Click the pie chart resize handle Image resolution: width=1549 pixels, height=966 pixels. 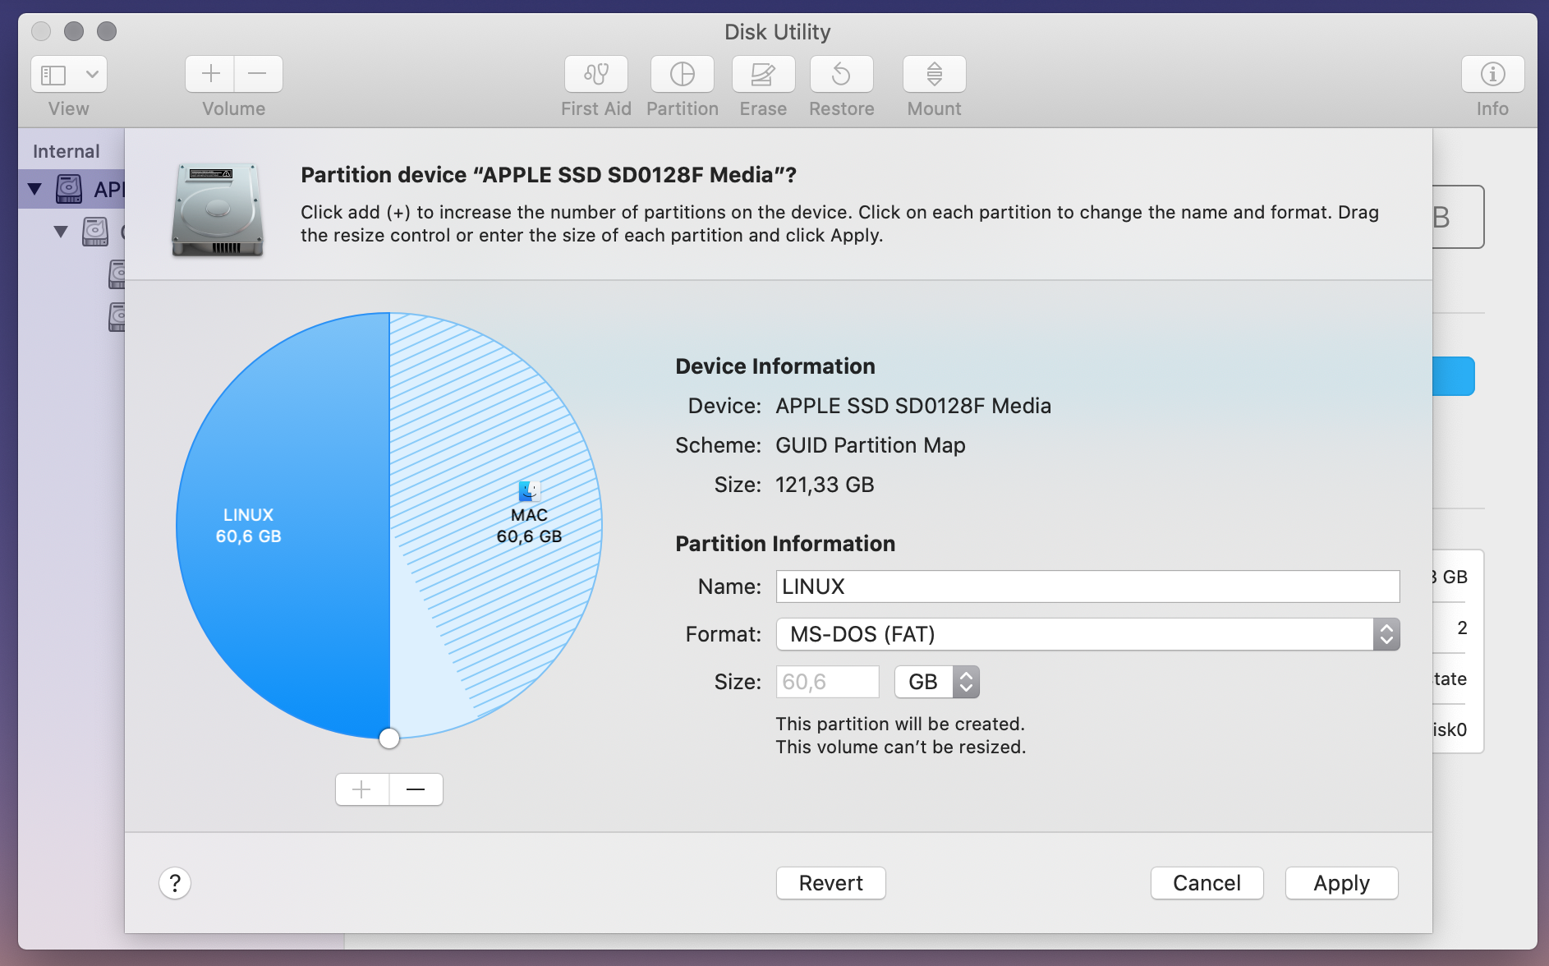tap(389, 738)
